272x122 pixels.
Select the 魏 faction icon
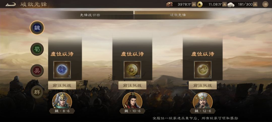click(x=37, y=28)
